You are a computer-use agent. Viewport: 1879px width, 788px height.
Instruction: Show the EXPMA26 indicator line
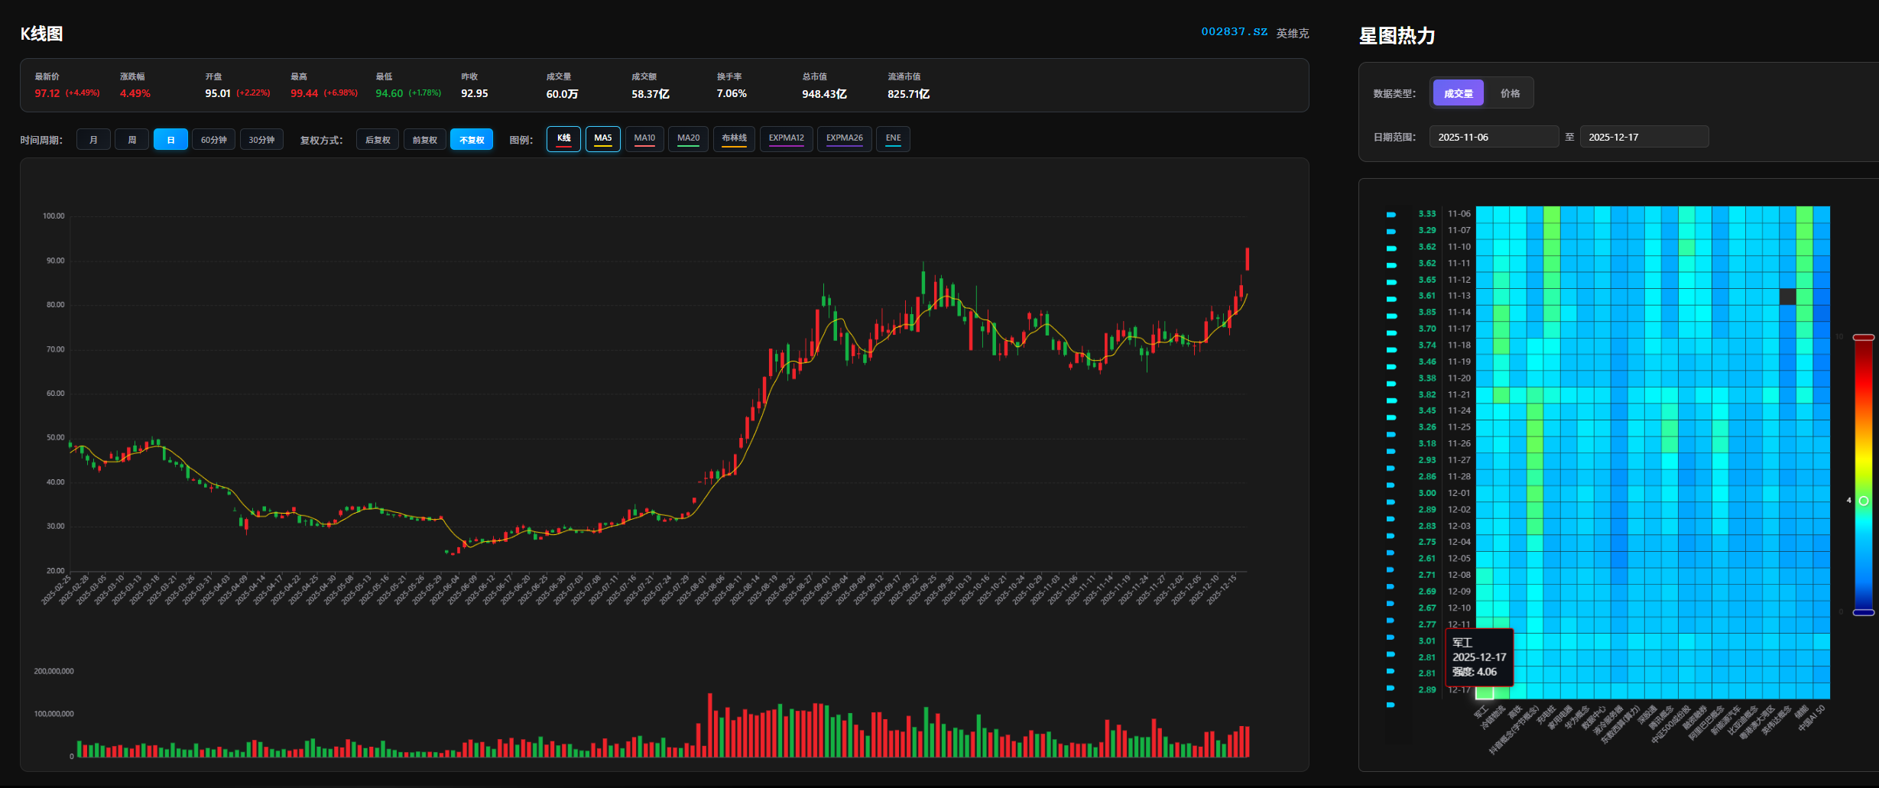tap(844, 138)
